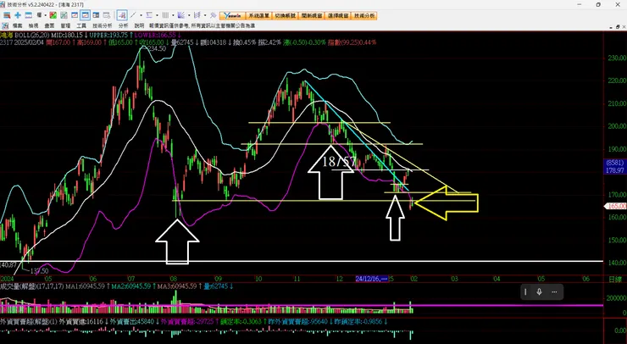Screen dimensions: 627x344
Task: Click the red-green split chart icon
Action: pyautogui.click(x=53, y=15)
